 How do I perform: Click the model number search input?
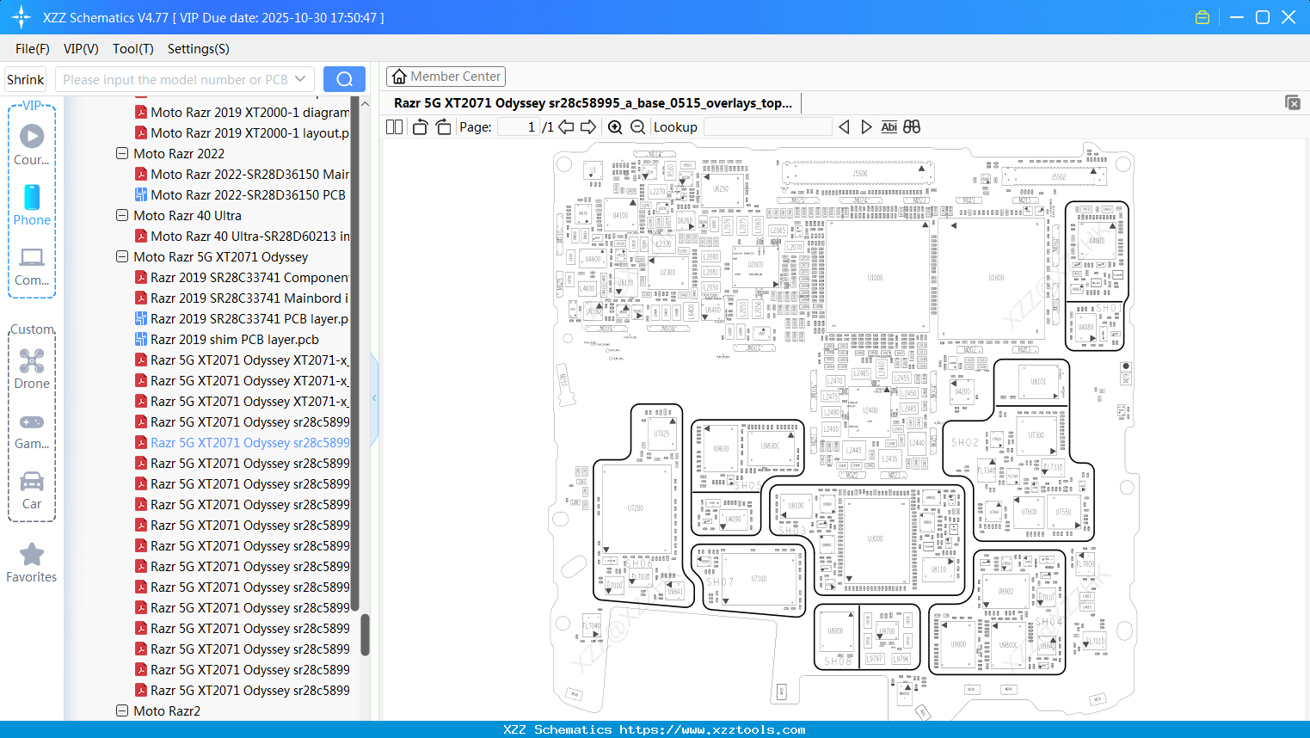pyautogui.click(x=175, y=79)
